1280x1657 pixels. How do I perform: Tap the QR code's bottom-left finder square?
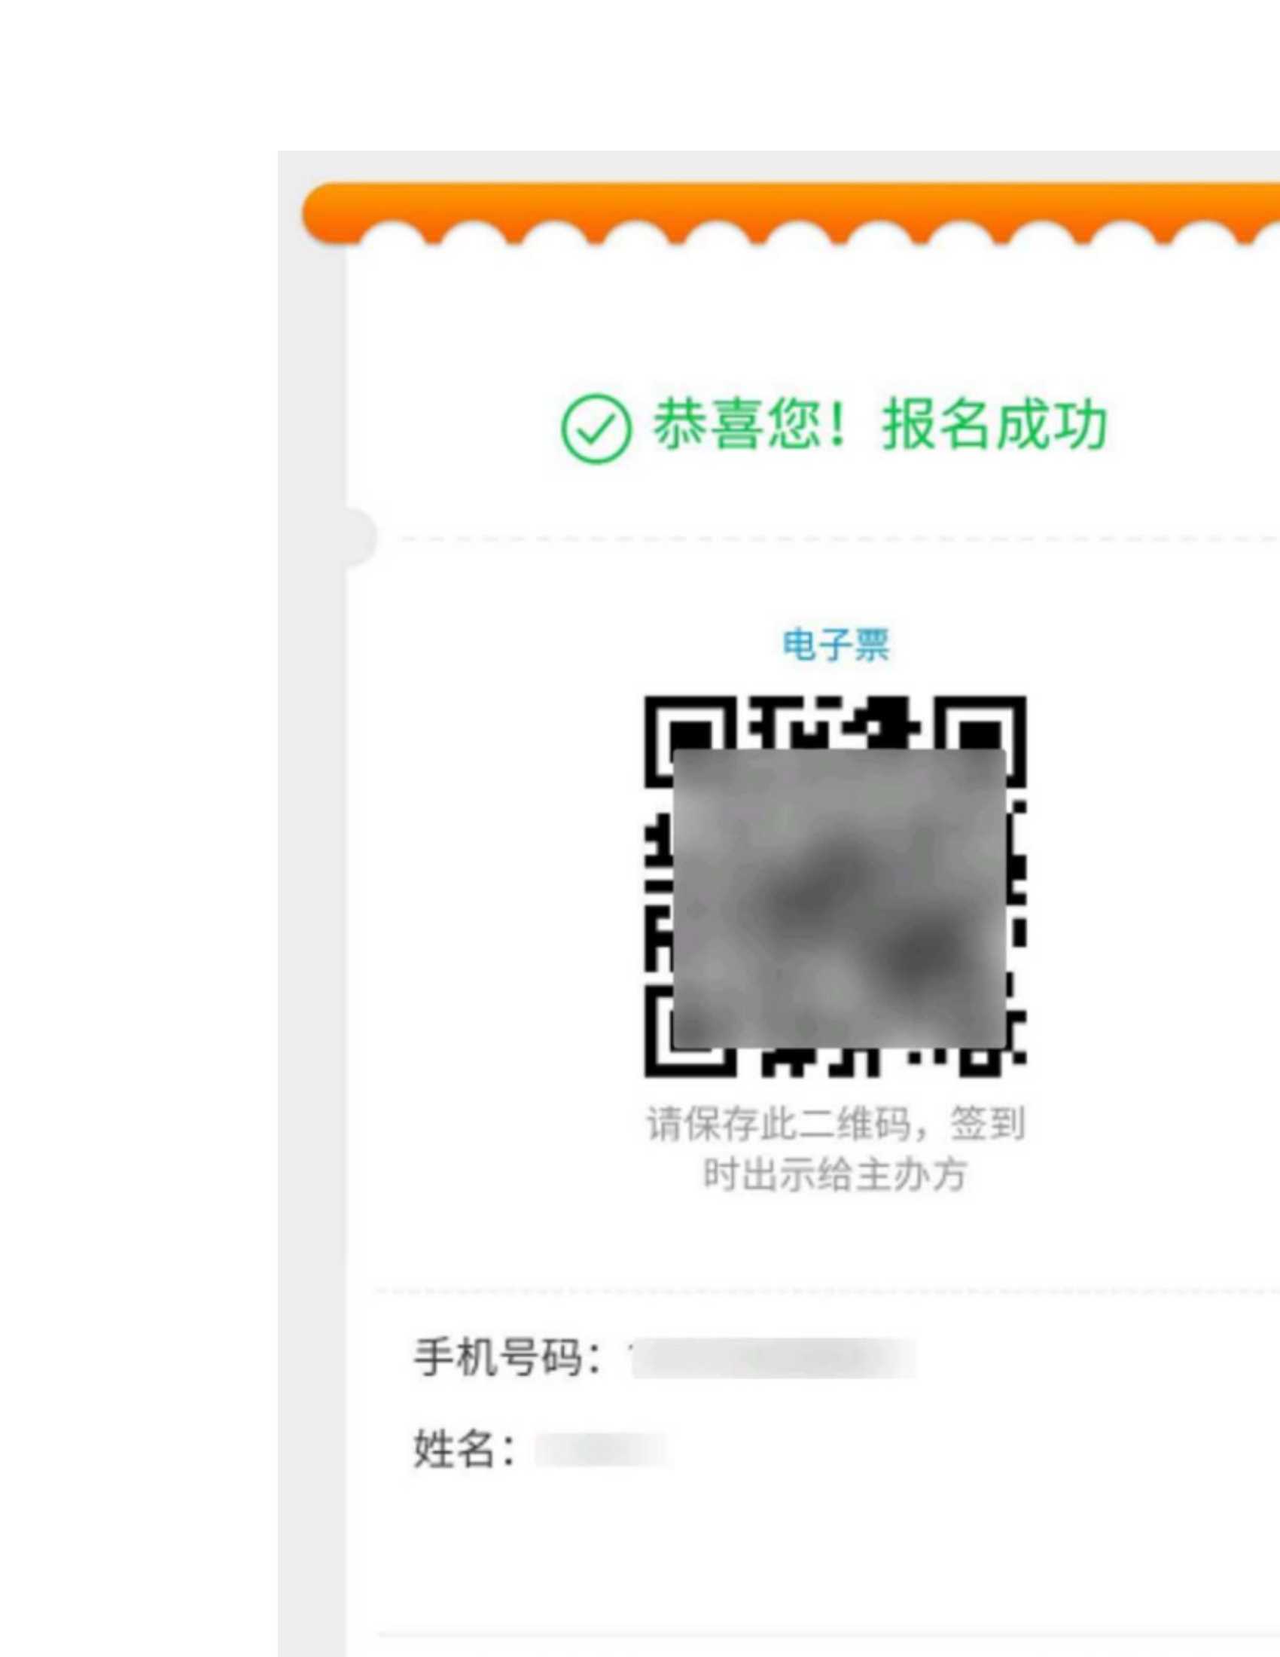690,1031
